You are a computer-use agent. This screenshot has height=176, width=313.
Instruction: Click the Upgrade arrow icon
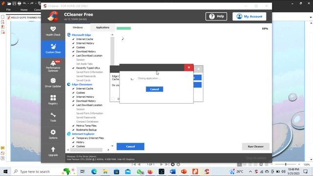pos(53,150)
